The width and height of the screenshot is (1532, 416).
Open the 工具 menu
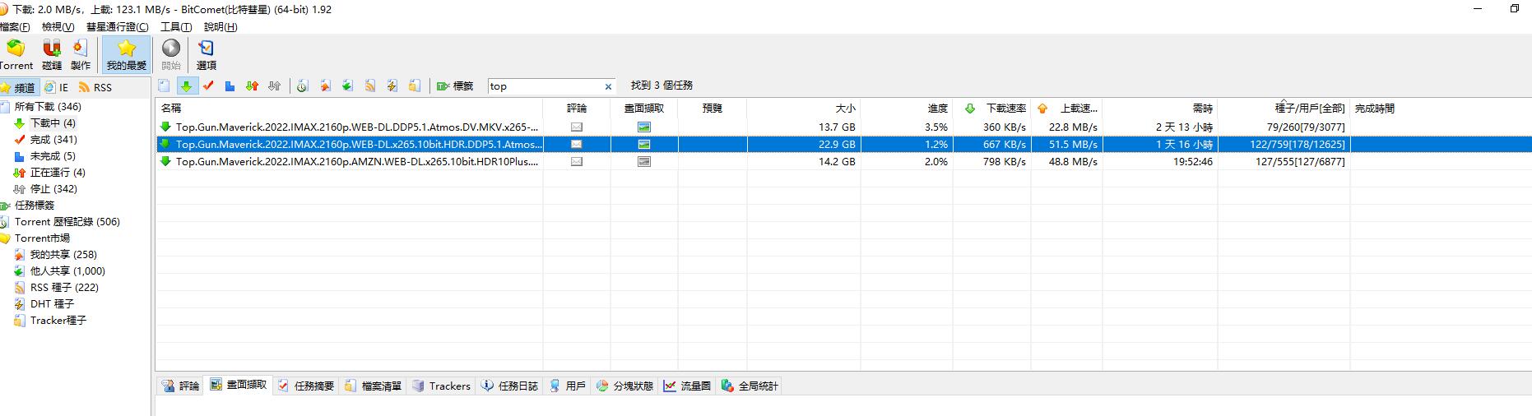point(176,26)
